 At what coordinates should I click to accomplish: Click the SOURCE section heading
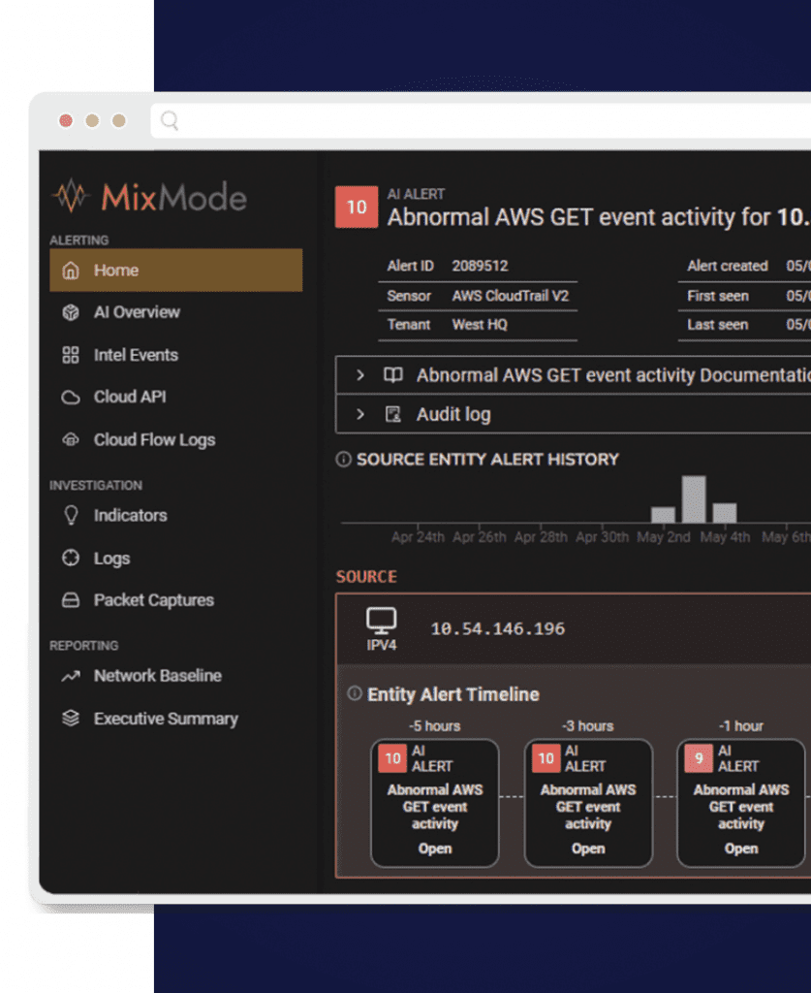click(x=366, y=577)
